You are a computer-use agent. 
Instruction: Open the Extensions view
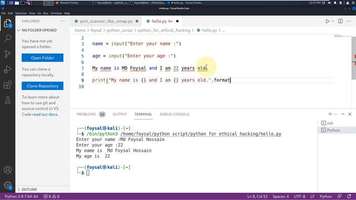pyautogui.click(x=7, y=84)
